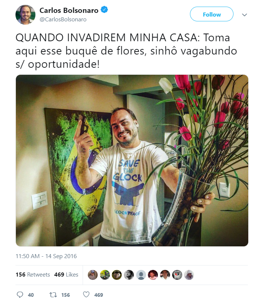This screenshot has height=299, width=263.
Task: Open the Carlos Bolsonaro display name link
Action: (x=69, y=10)
